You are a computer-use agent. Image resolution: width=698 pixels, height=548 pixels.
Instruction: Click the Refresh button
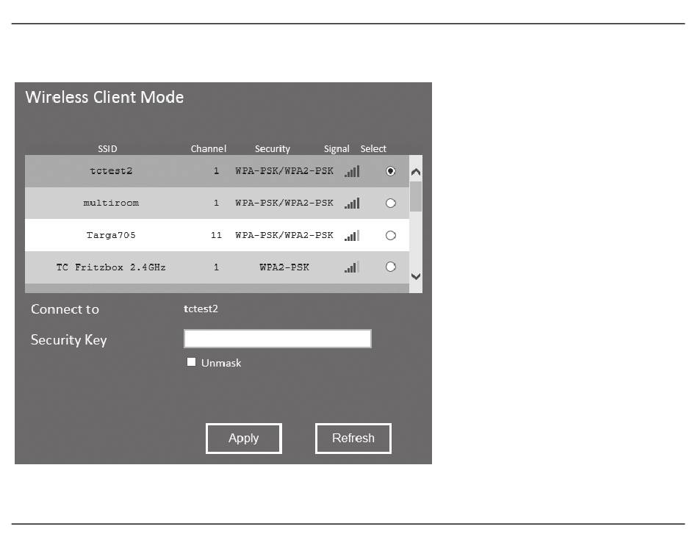coord(353,439)
